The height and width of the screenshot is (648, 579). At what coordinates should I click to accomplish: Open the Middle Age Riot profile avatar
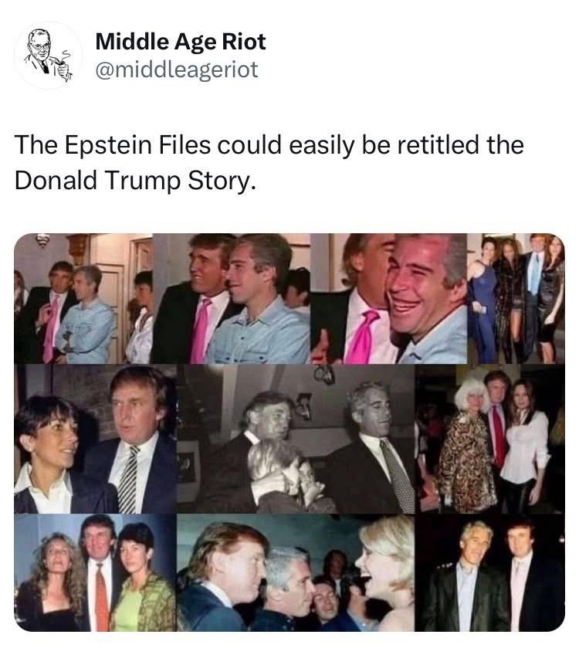point(48,55)
